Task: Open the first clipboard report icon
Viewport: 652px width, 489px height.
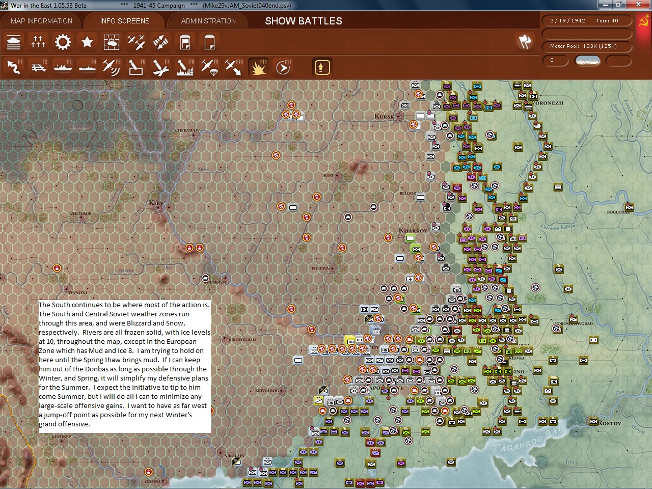Action: [185, 42]
